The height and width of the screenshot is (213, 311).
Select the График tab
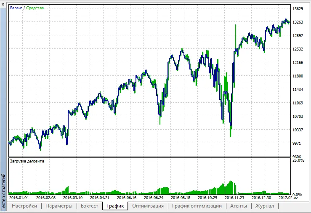[x=115, y=206]
